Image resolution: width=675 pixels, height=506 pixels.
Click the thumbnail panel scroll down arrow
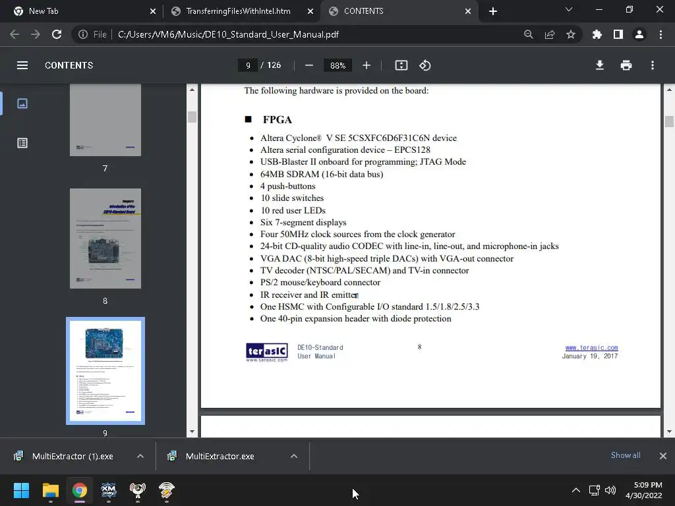tap(192, 432)
